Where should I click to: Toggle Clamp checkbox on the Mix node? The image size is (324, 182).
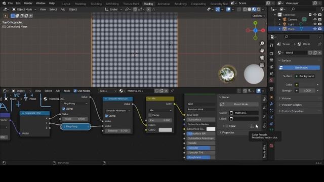click(x=150, y=115)
